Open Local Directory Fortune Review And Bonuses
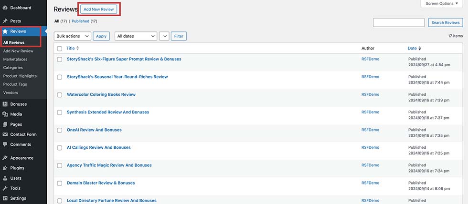This screenshot has width=468, height=204. [112, 201]
